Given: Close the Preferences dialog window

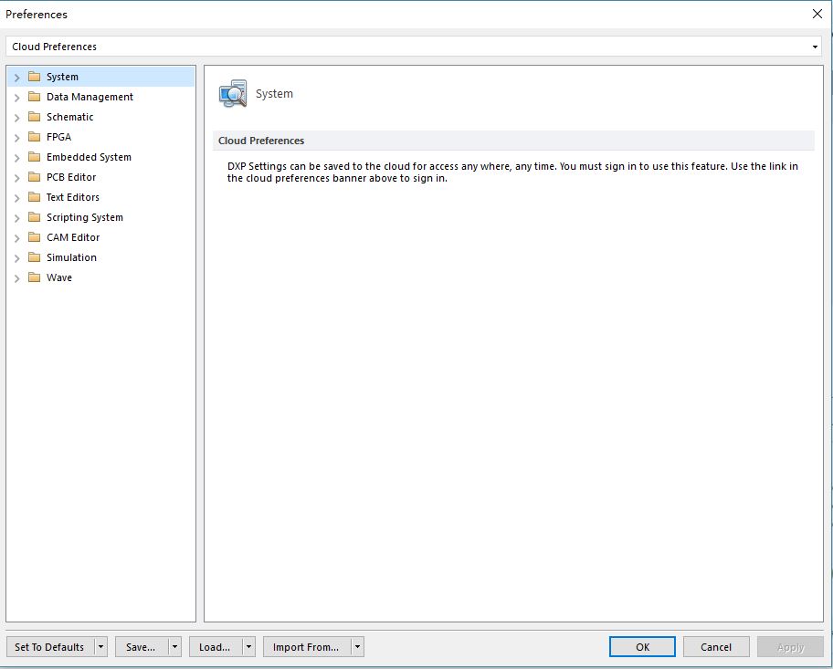Looking at the screenshot, I should tap(817, 14).
